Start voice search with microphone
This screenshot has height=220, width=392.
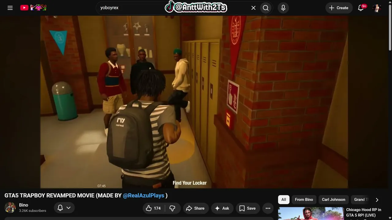point(283,8)
